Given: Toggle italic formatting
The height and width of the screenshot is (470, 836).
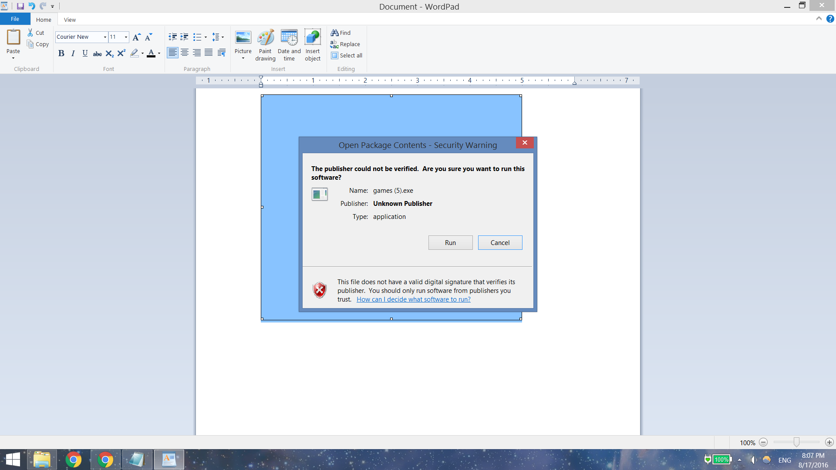Looking at the screenshot, I should pos(73,53).
